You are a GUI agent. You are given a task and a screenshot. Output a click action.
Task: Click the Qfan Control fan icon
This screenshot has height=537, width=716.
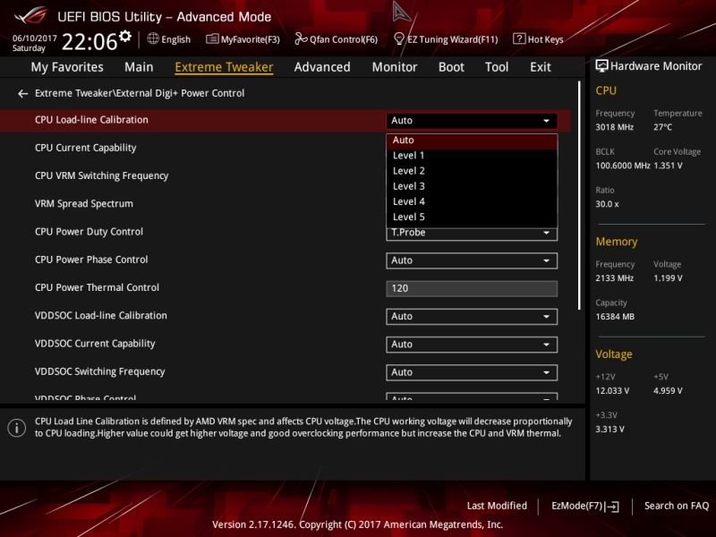click(301, 38)
